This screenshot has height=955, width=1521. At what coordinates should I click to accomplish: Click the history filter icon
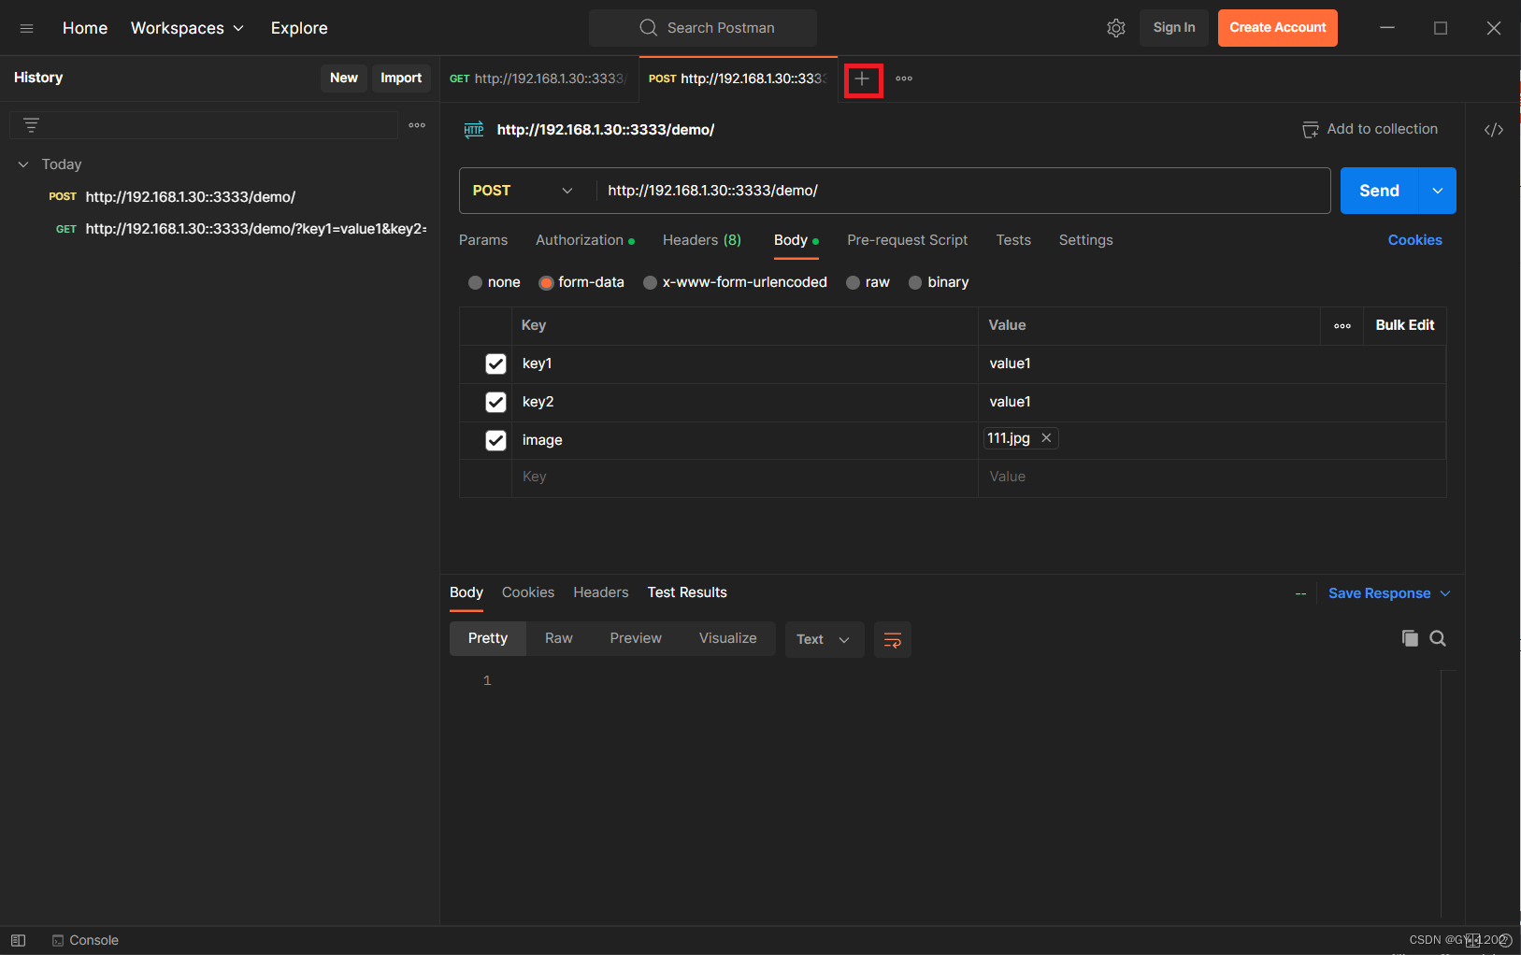pyautogui.click(x=31, y=125)
